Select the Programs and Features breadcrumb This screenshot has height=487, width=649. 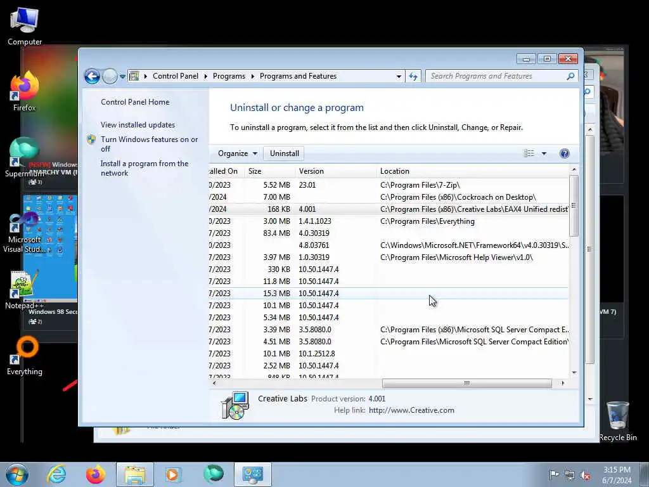tap(298, 76)
